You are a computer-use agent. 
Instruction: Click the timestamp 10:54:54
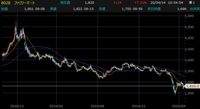175,3
